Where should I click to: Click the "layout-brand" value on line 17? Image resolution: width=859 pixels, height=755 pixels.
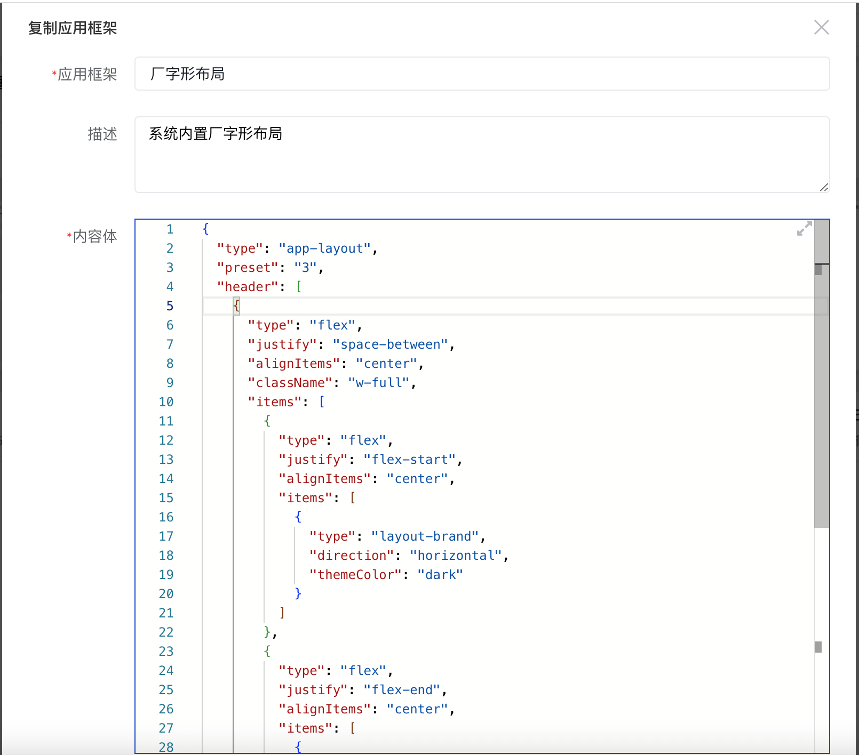(425, 536)
